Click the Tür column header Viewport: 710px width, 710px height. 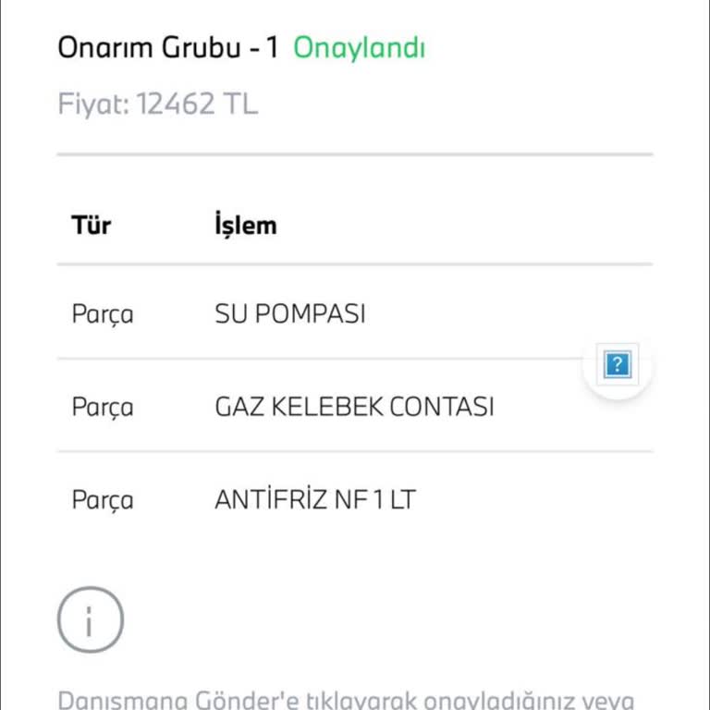click(x=91, y=225)
